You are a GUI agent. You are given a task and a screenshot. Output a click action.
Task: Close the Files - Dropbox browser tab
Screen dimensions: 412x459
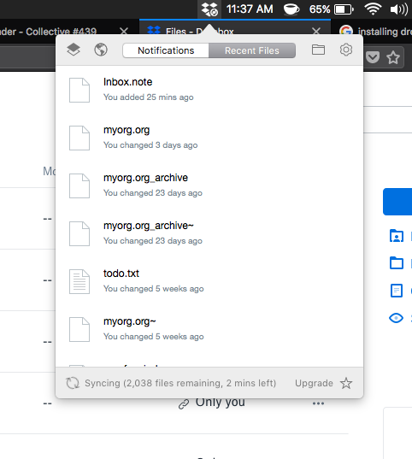point(316,31)
